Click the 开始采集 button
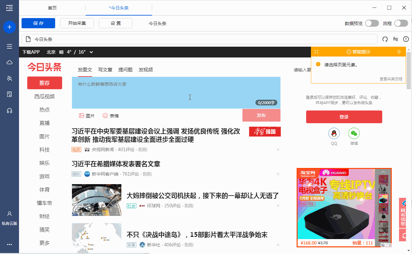The height and width of the screenshot is (254, 412). [77, 23]
